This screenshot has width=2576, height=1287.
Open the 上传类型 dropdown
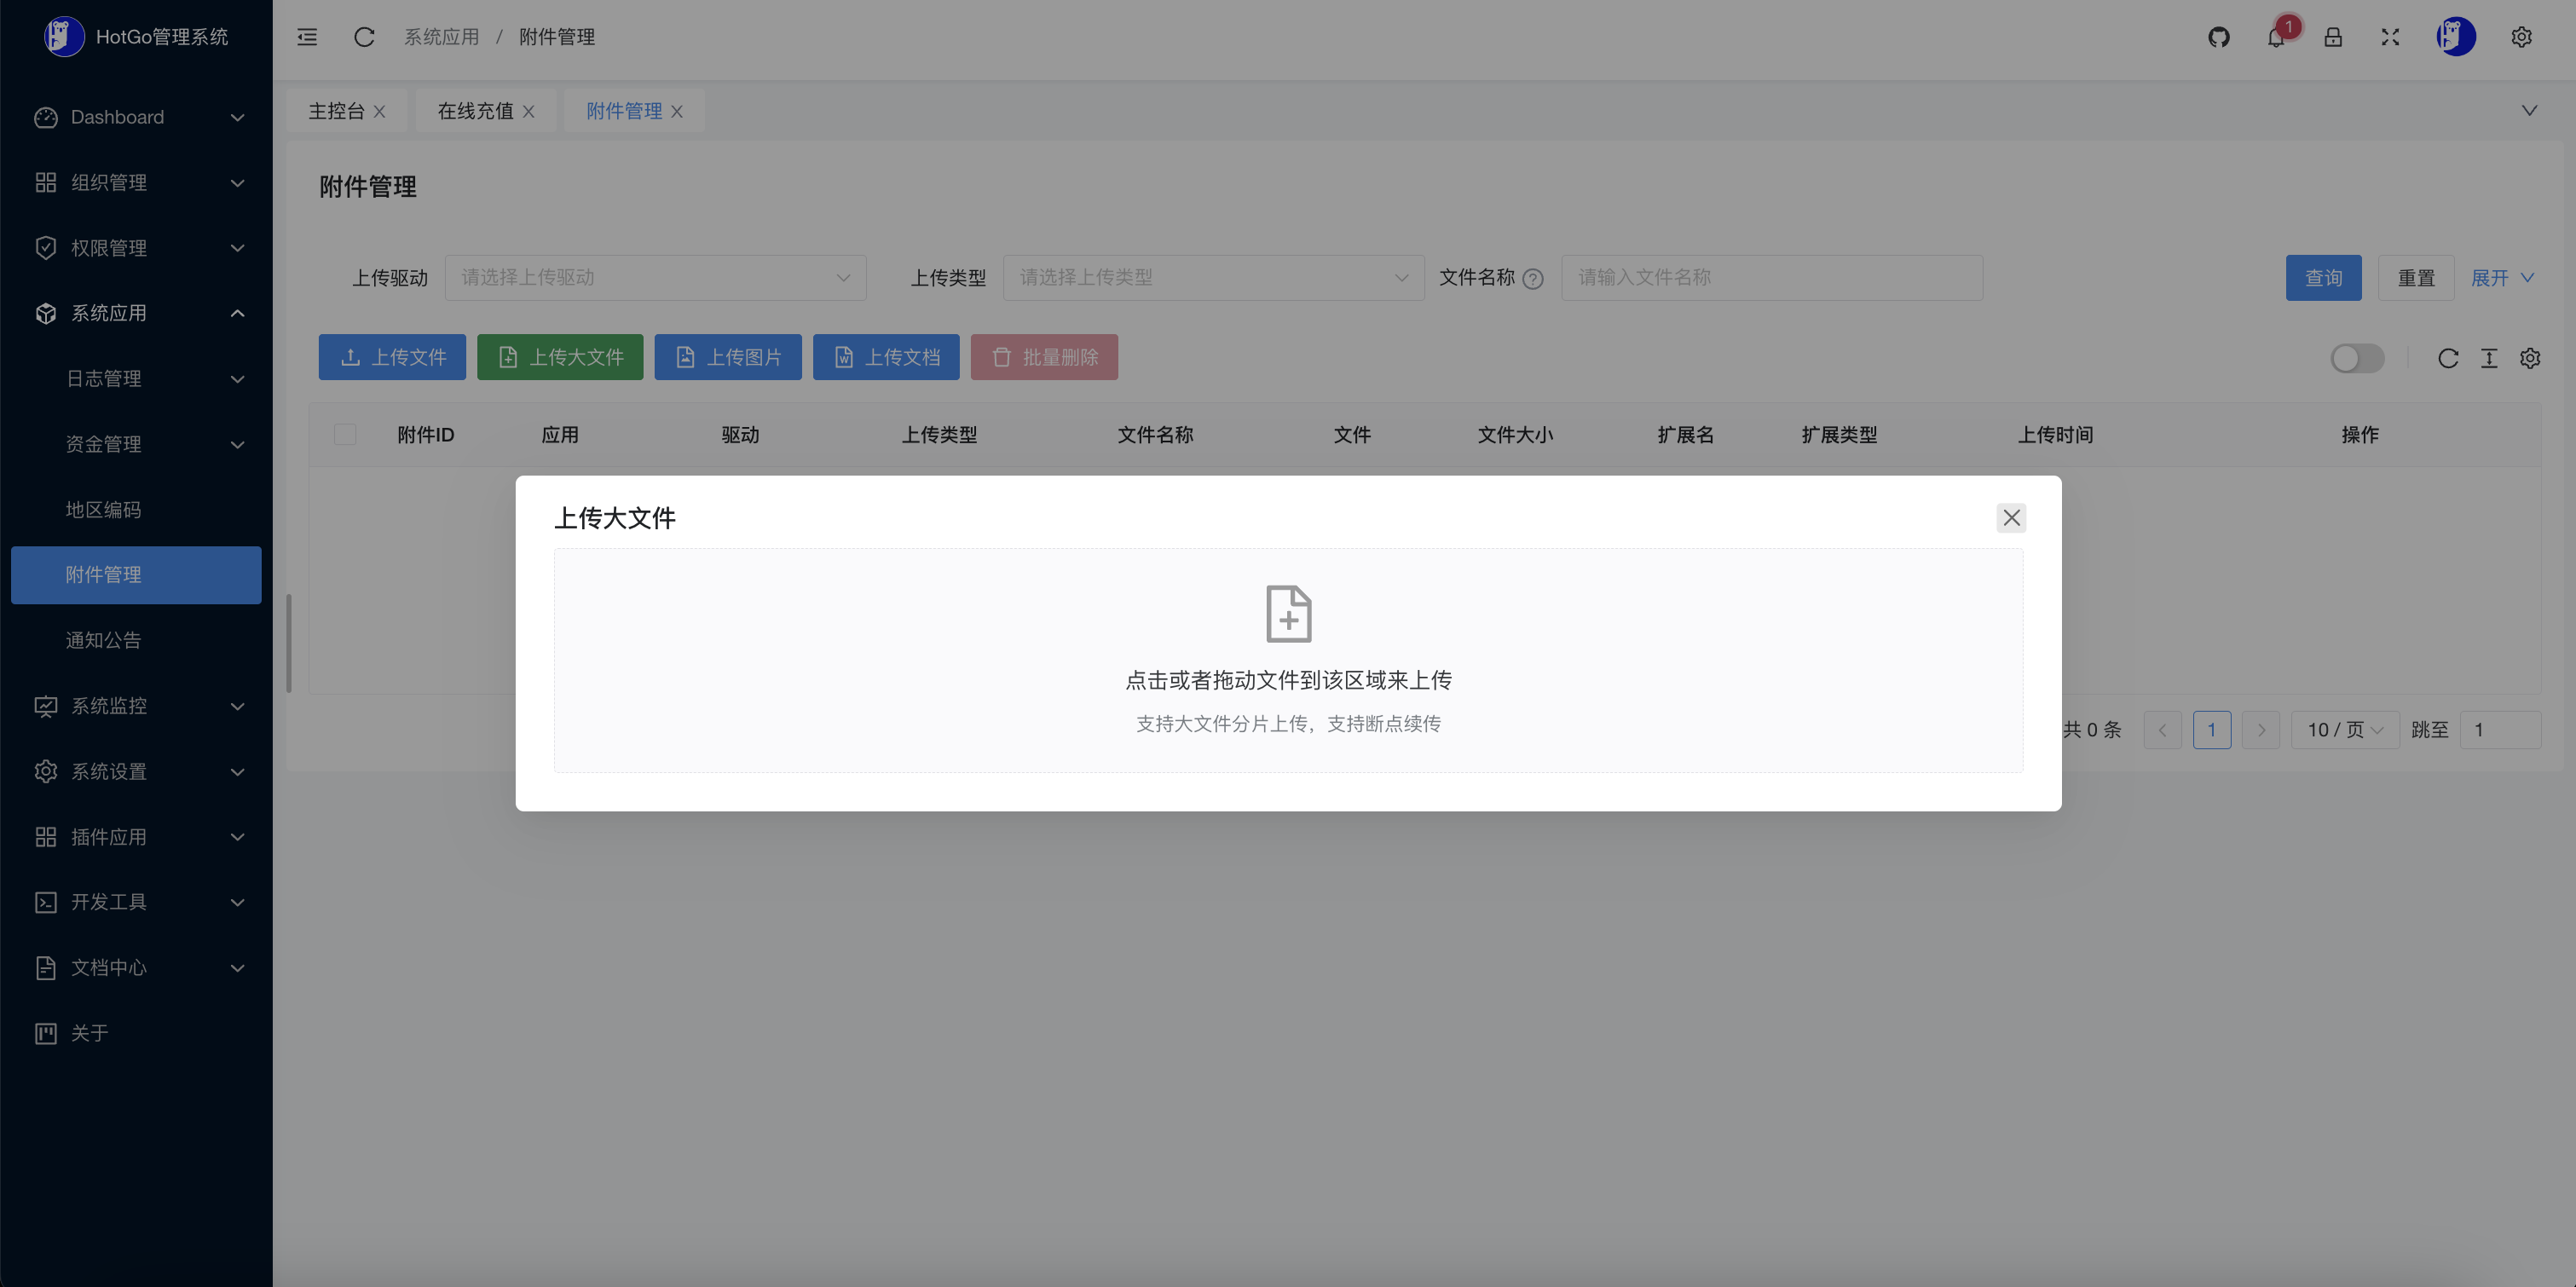coord(1212,277)
